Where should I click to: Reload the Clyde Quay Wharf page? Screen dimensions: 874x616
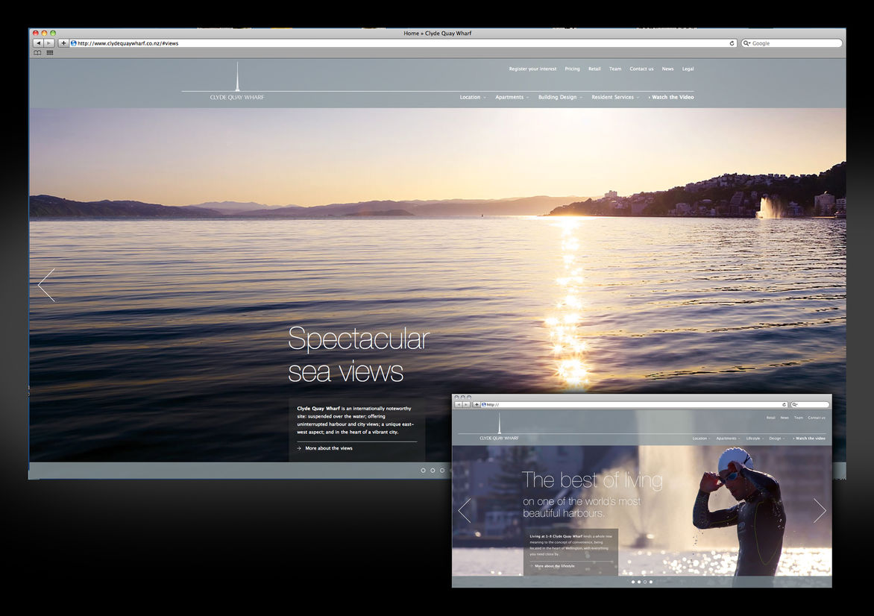(x=732, y=43)
